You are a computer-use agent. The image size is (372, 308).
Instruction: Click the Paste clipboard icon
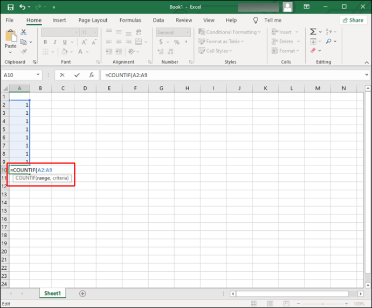pyautogui.click(x=11, y=38)
